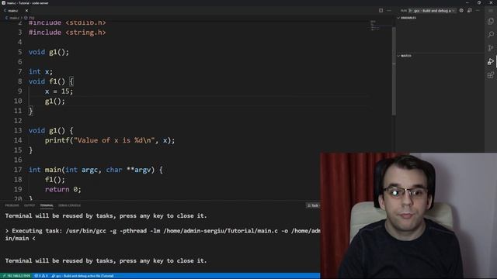Screen dimensions: 497x279
Task: Open editor more actions ellipsis
Action: click(x=389, y=10)
